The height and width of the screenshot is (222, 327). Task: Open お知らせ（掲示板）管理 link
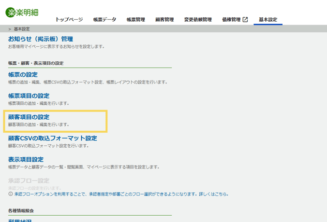click(40, 39)
